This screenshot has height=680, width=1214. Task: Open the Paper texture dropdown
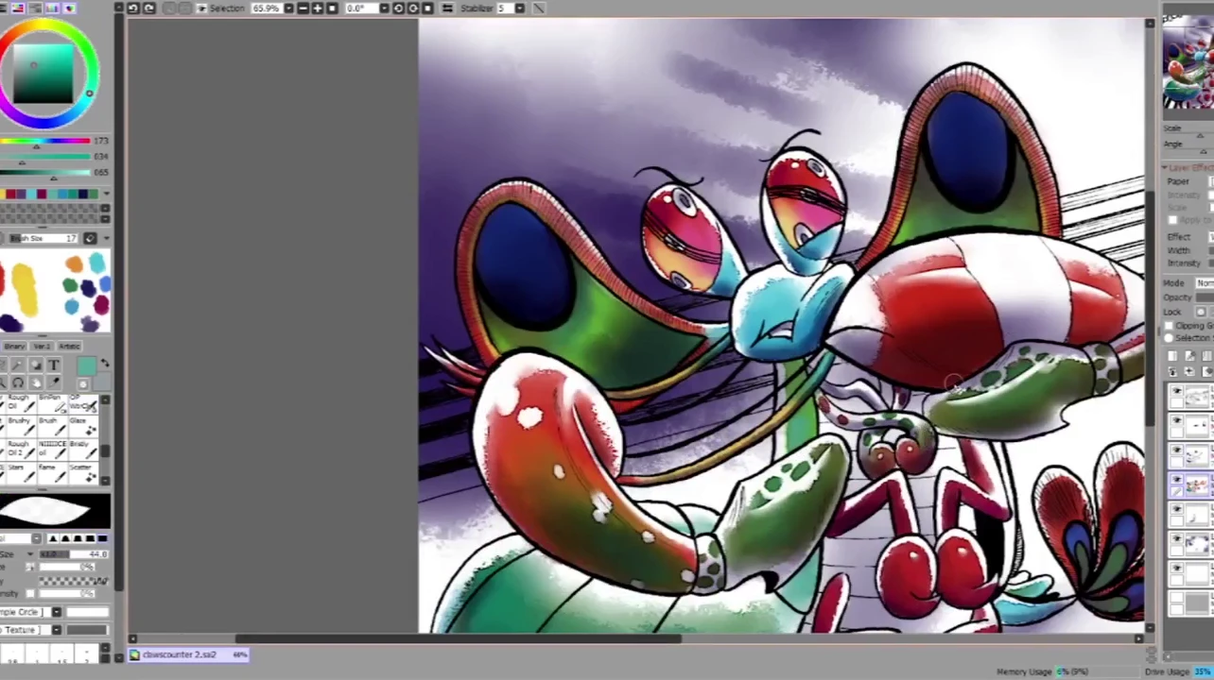1210,181
